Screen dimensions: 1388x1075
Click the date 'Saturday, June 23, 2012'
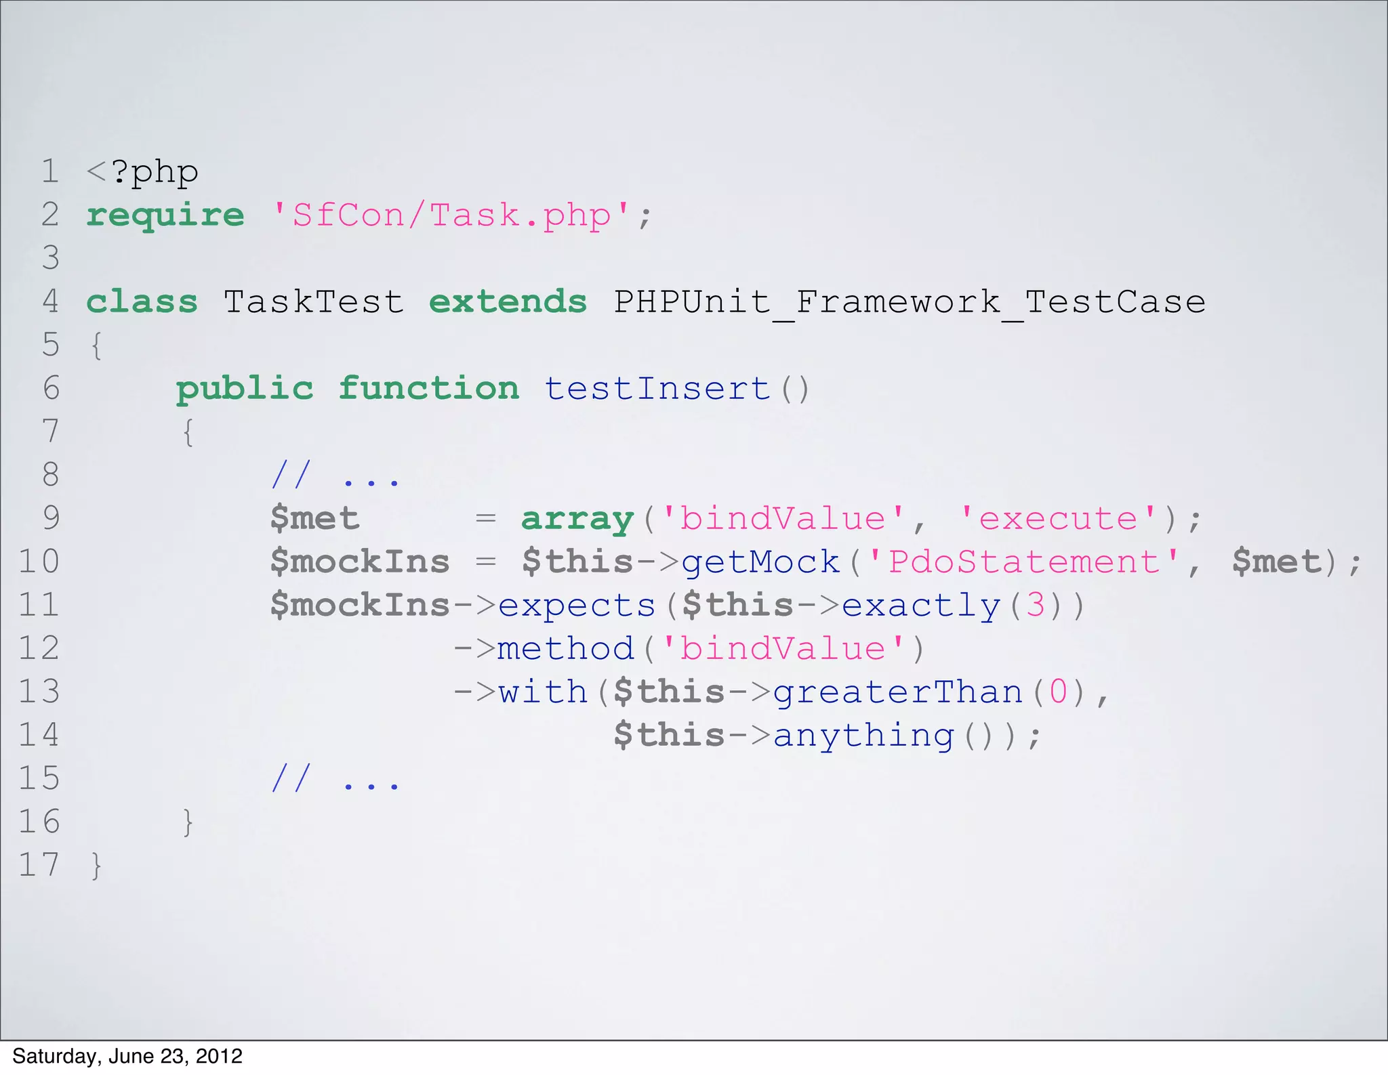(x=127, y=1057)
